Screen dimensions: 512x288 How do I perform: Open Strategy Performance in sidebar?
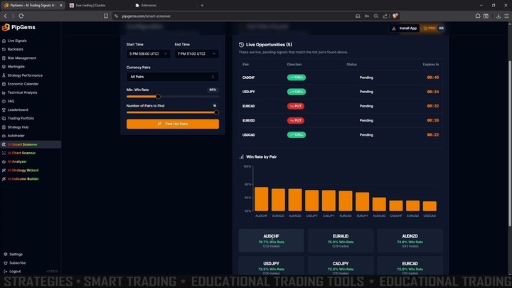click(25, 75)
